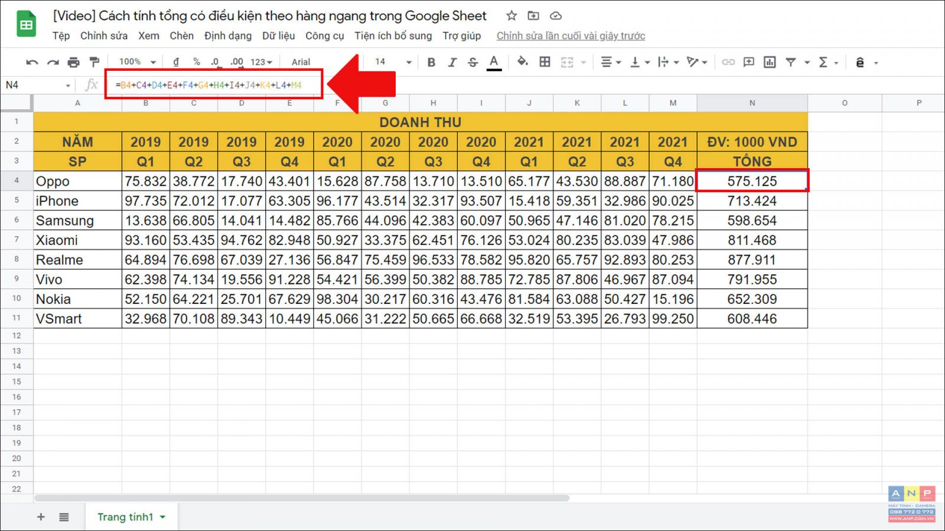Open the Dữ liệu menu

pos(279,36)
